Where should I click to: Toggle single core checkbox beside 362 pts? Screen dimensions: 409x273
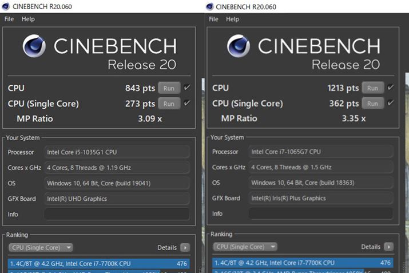click(x=391, y=102)
